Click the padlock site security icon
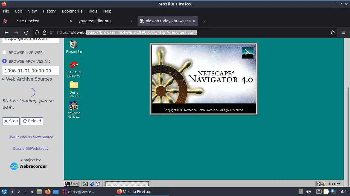 click(x=45, y=32)
